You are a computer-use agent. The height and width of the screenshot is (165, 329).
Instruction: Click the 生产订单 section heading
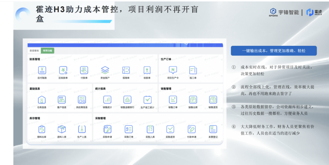[166, 59]
